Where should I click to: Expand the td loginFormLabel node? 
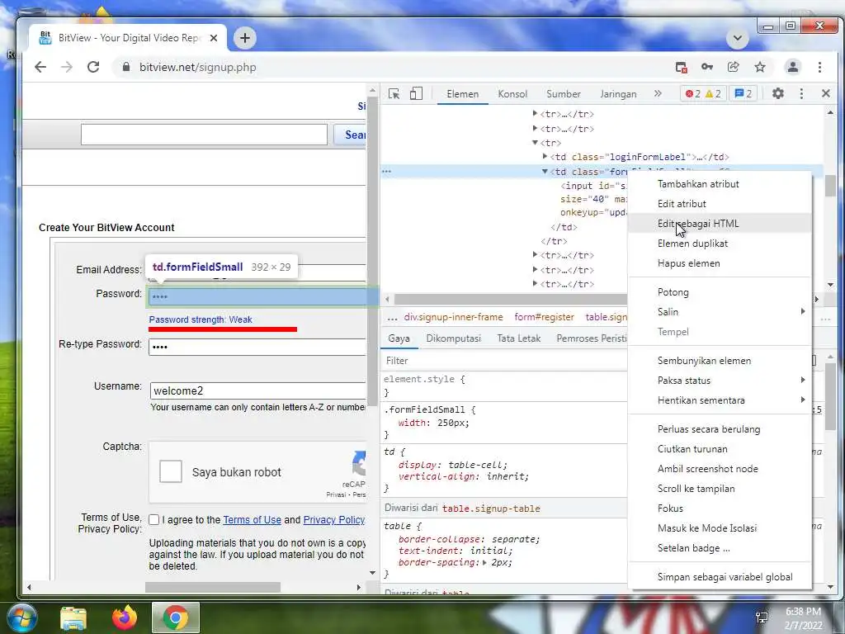(545, 156)
